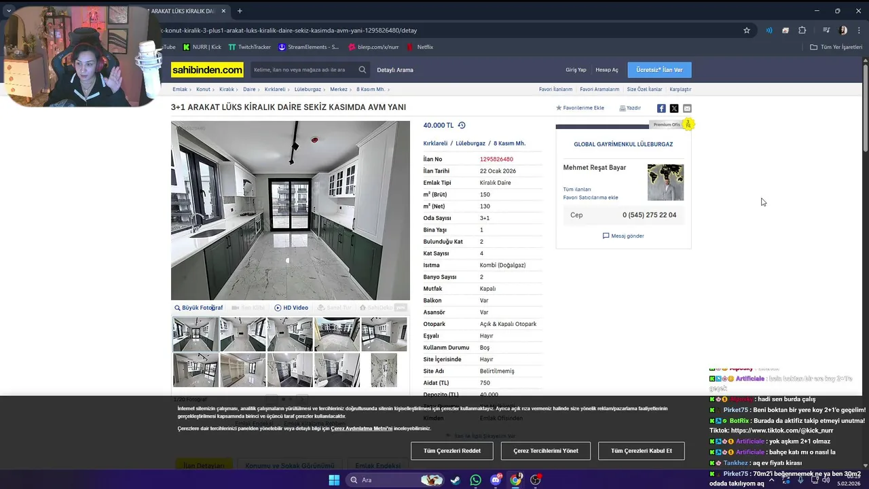
Task: Click Chrome icon in the taskbar
Action: point(515,480)
